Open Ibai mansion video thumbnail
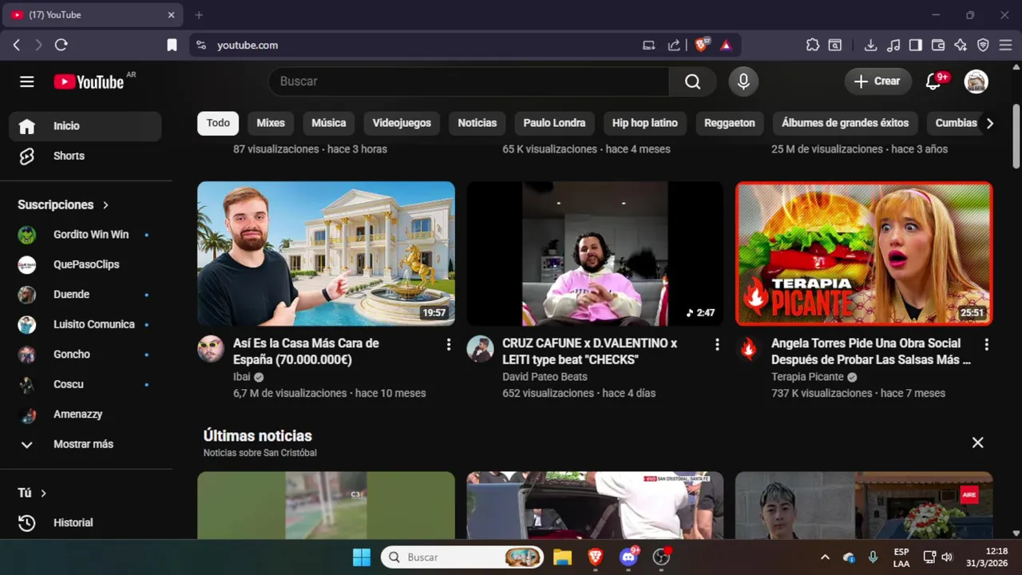 [x=326, y=253]
